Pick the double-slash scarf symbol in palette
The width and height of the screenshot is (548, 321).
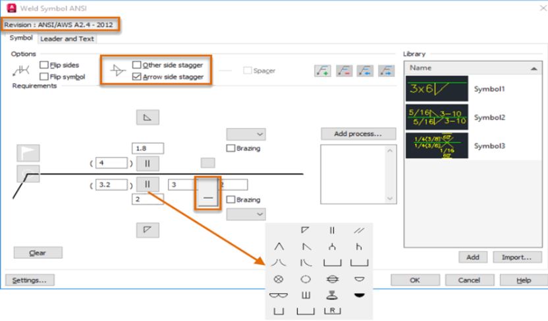click(x=359, y=230)
